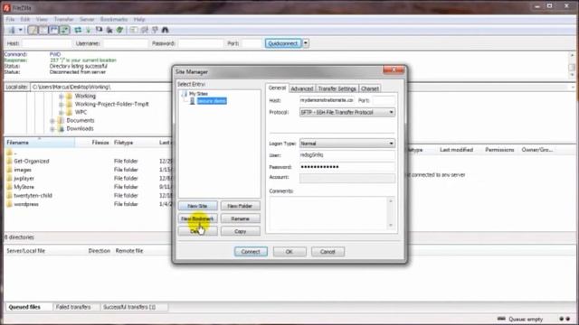Click the New Bookmark button

point(197,218)
